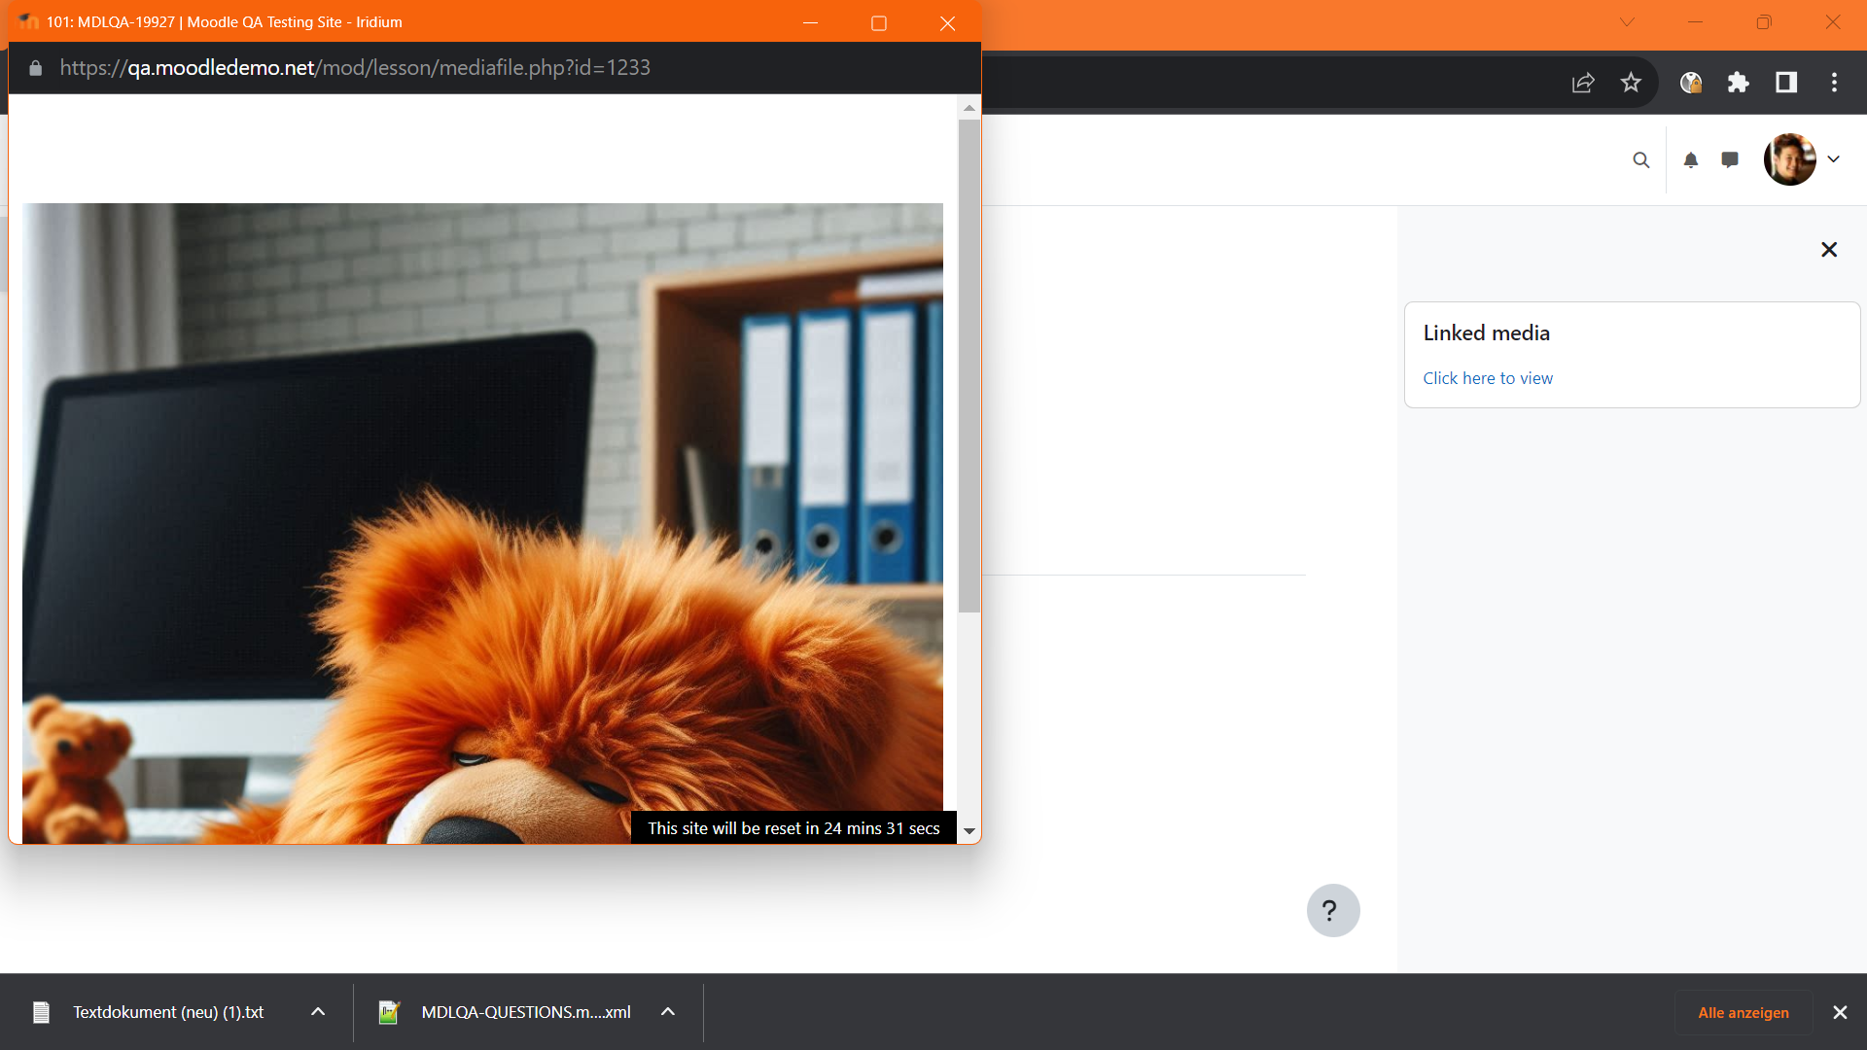Open Moodle search magnifier icon
The image size is (1867, 1050).
coord(1641,160)
